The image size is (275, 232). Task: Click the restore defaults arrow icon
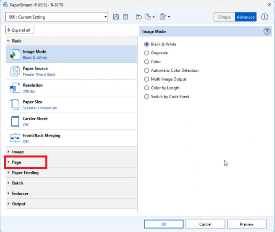click(139, 17)
